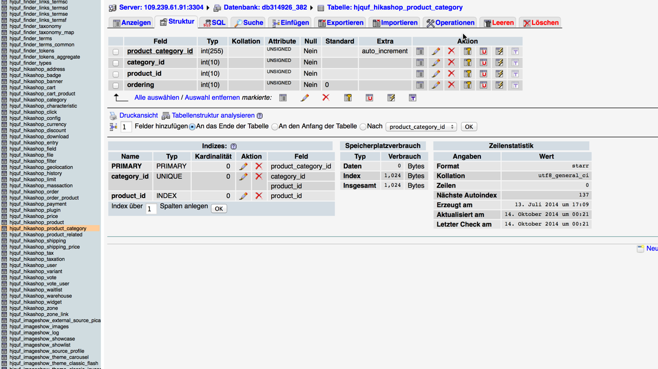Delete the selected fields via the 'markierte' red X
The height and width of the screenshot is (369, 658).
(326, 98)
